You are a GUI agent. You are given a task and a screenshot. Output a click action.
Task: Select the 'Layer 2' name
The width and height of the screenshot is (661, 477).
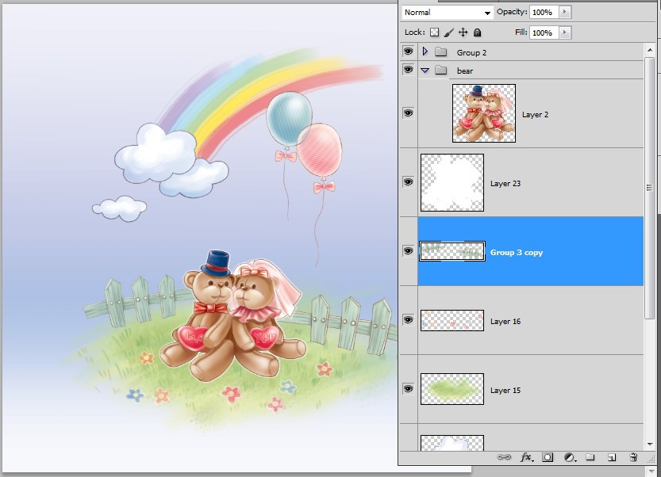pyautogui.click(x=536, y=115)
